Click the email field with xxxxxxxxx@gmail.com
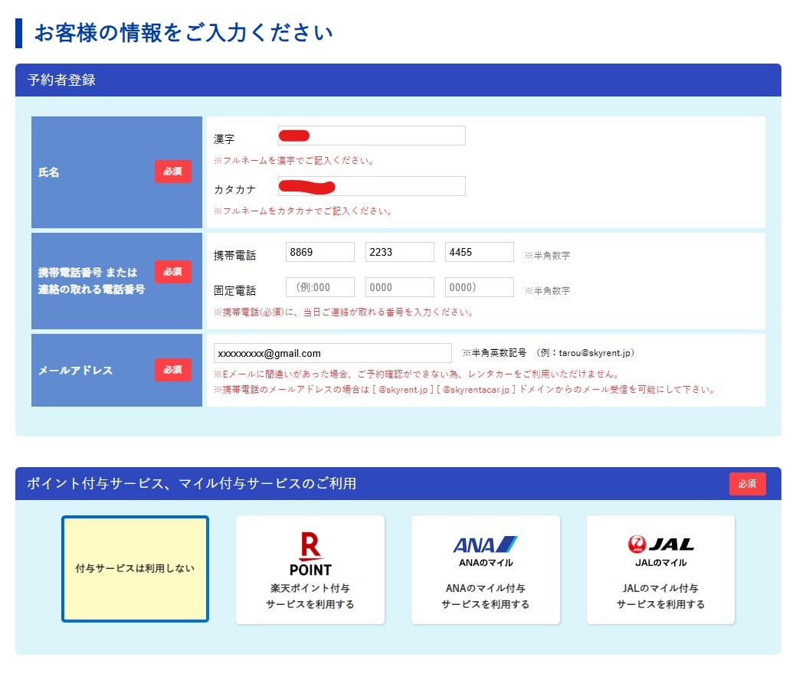 pyautogui.click(x=332, y=353)
